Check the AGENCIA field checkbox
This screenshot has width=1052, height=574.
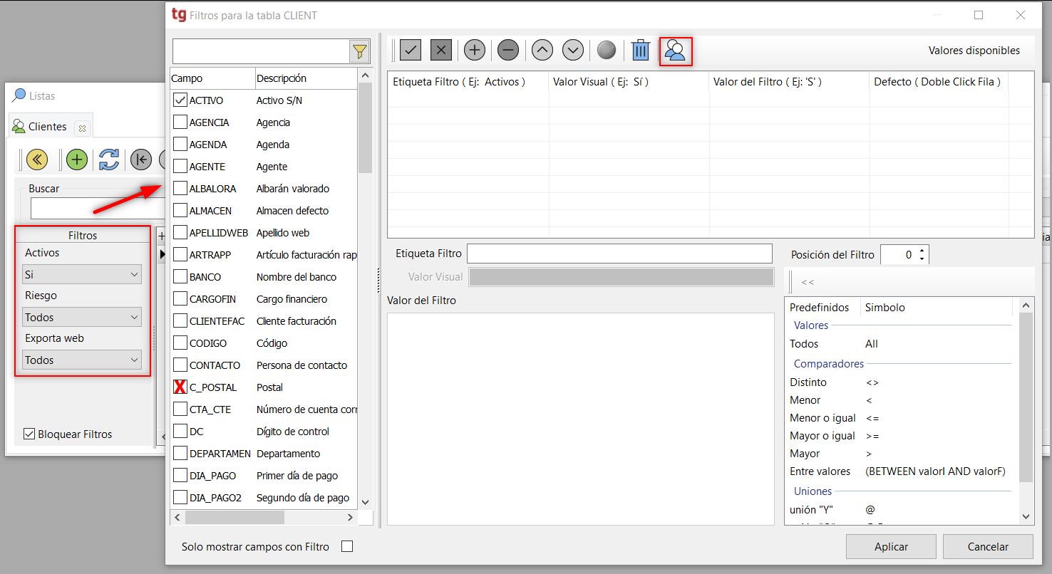180,122
